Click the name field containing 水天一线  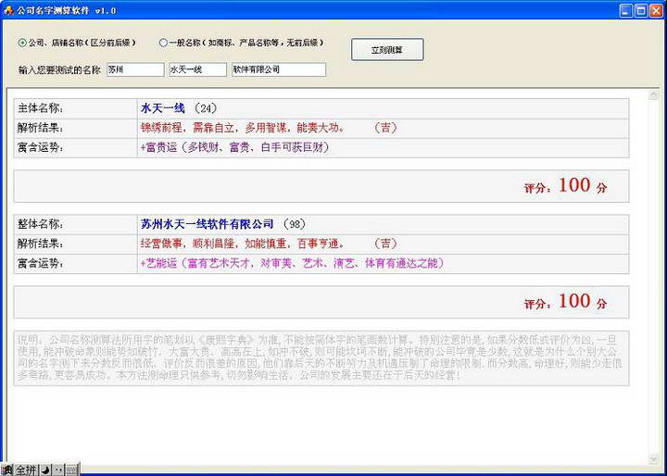[x=196, y=69]
